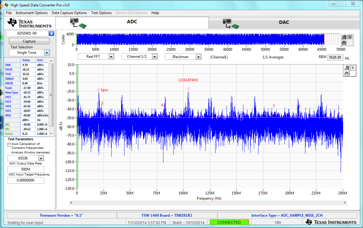The height and width of the screenshot is (228, 363).
Task: Click 1/1 Averages label
Action: point(273,57)
